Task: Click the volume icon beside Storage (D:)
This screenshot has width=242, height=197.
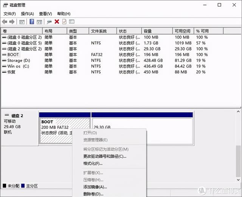Action: (4, 60)
